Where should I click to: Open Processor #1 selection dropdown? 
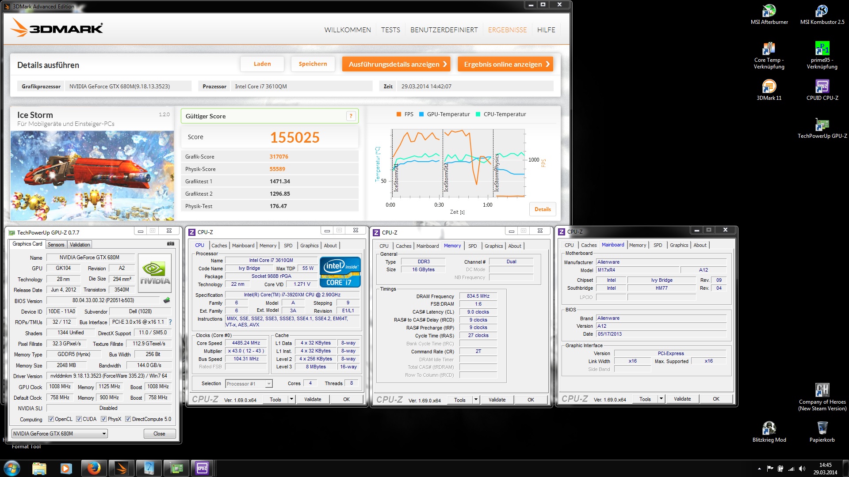pyautogui.click(x=249, y=384)
